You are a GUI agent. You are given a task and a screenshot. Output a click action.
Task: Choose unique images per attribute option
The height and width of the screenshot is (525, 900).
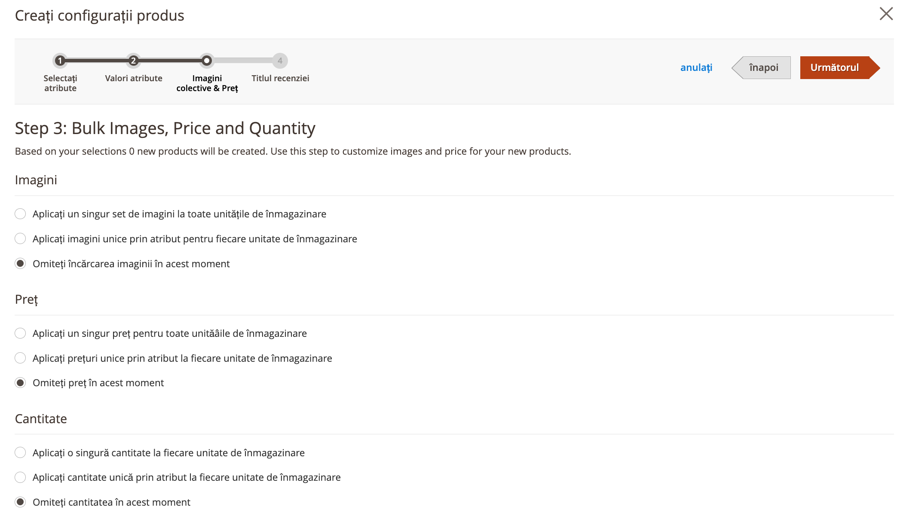pos(20,239)
